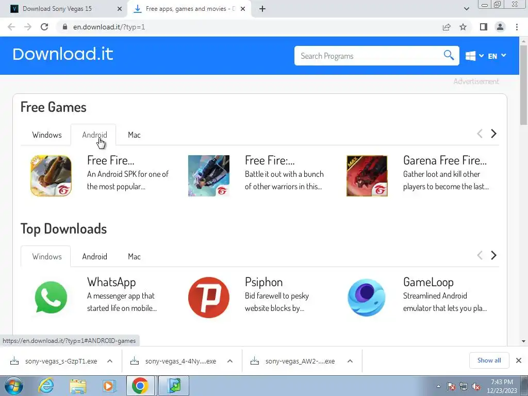Select the Mac tab under Top Downloads
This screenshot has width=528, height=396.
coord(134,257)
